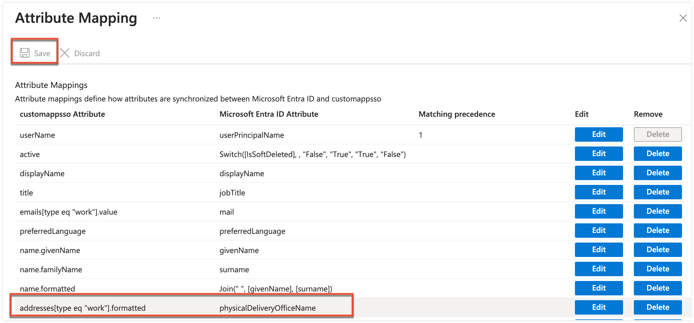Viewport: 694px width, 323px height.
Task: Edit the name.familyName mapping
Action: coord(598,269)
